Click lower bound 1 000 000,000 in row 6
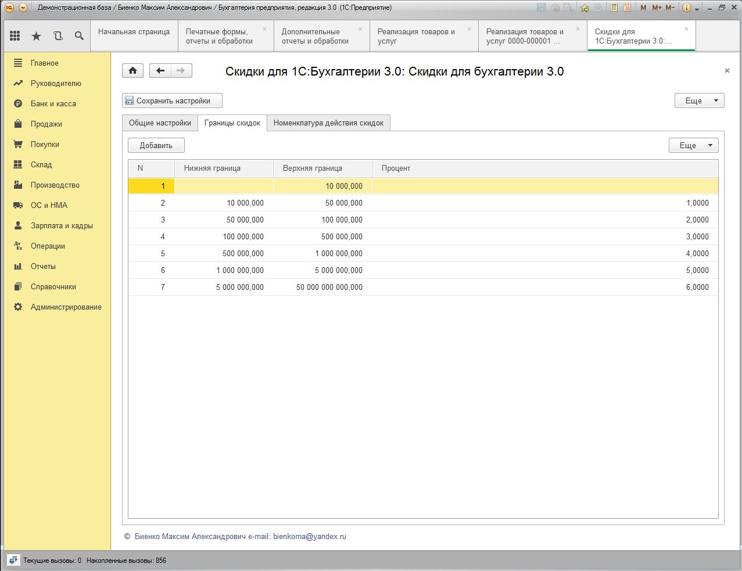The image size is (742, 571). click(224, 270)
